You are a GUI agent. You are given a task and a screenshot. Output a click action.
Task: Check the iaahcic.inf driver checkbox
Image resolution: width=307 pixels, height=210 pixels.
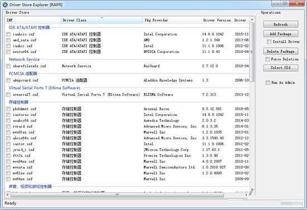point(8,35)
